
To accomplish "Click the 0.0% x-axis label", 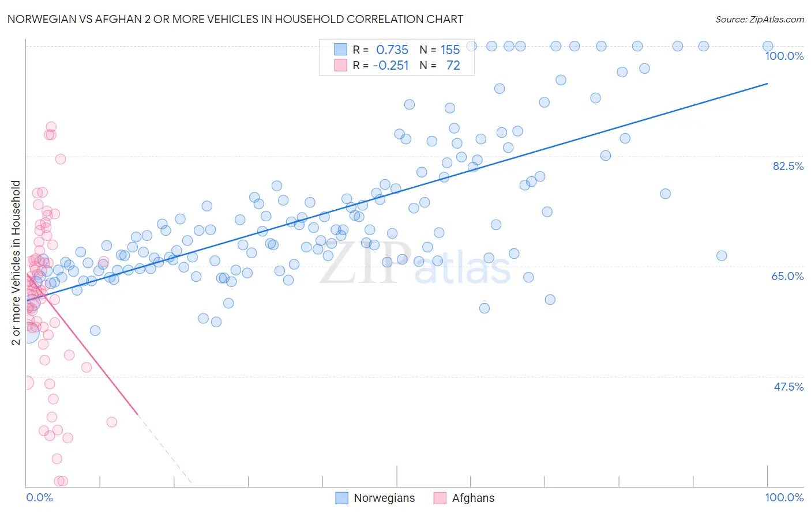I will coord(39,497).
